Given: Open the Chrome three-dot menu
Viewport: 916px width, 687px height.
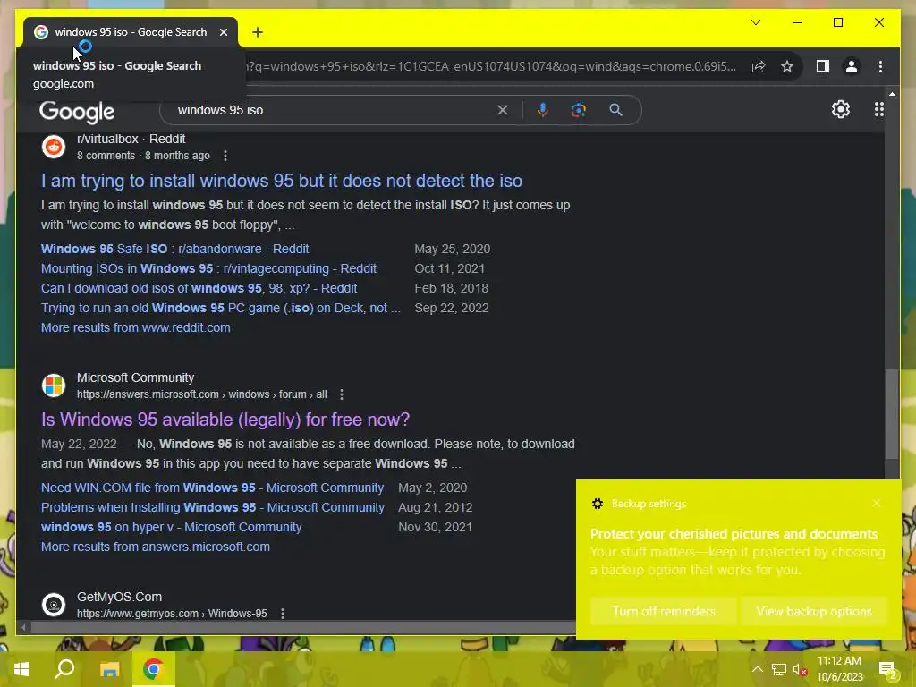Looking at the screenshot, I should [880, 66].
